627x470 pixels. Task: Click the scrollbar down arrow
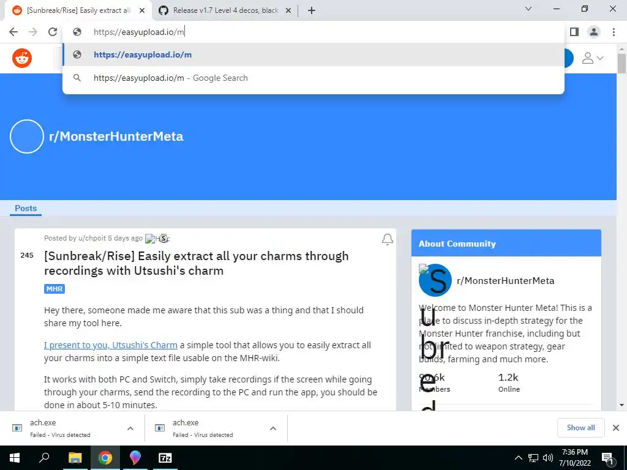[622, 405]
